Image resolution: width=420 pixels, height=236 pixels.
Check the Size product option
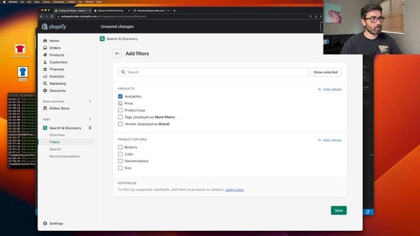coord(120,168)
